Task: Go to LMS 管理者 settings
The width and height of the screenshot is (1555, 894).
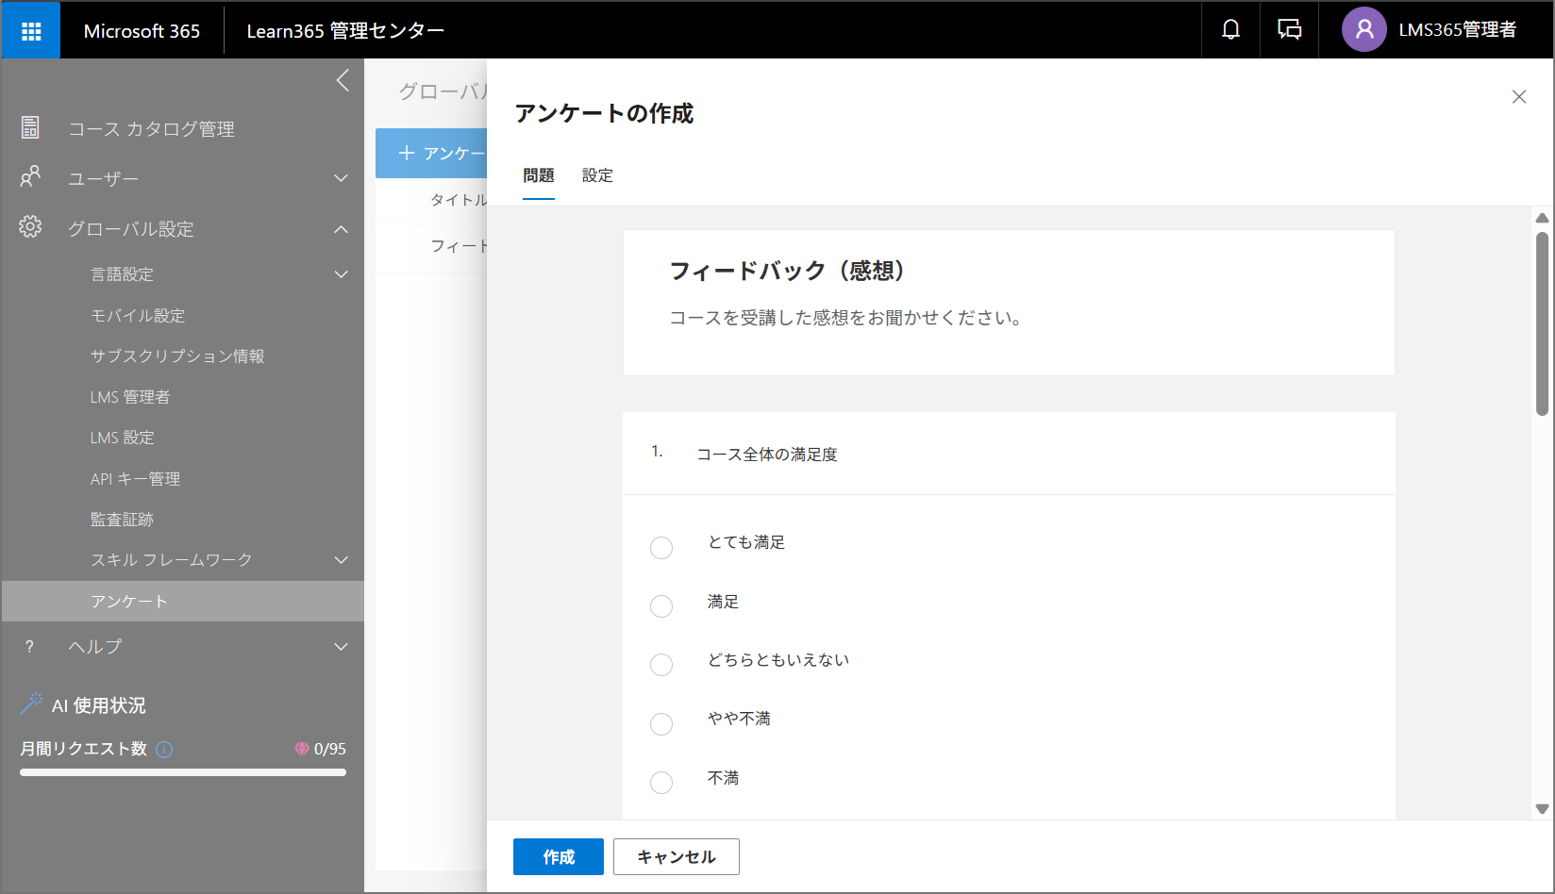Action: (130, 397)
